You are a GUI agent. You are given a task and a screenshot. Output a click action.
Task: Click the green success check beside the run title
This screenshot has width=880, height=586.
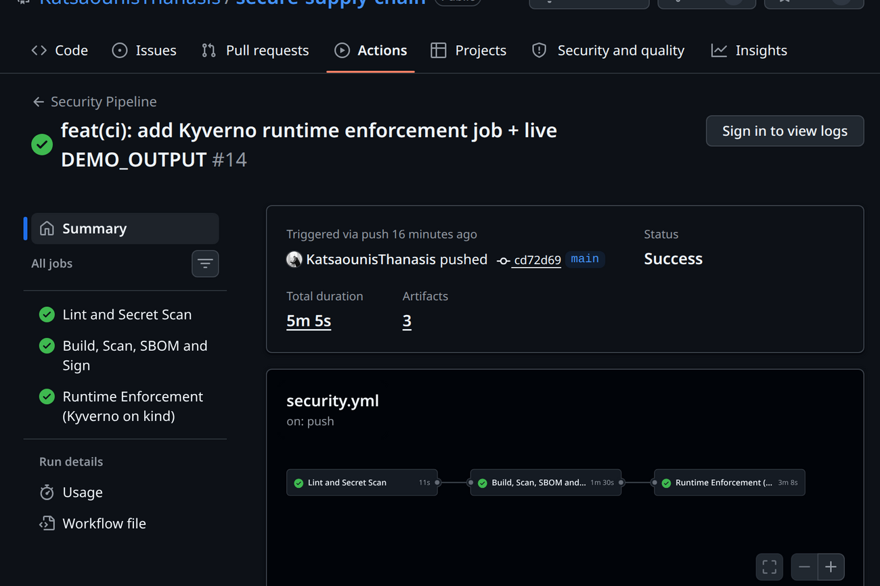[x=42, y=145]
